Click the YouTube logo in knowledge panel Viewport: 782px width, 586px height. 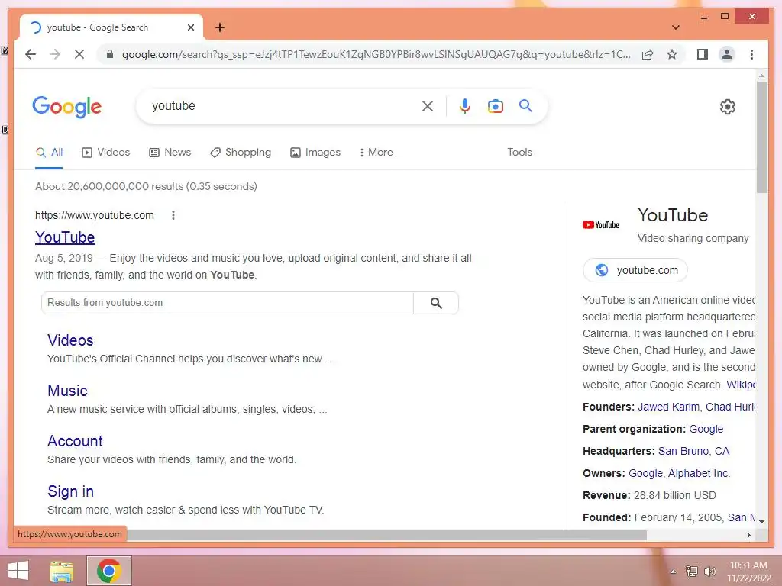point(601,225)
